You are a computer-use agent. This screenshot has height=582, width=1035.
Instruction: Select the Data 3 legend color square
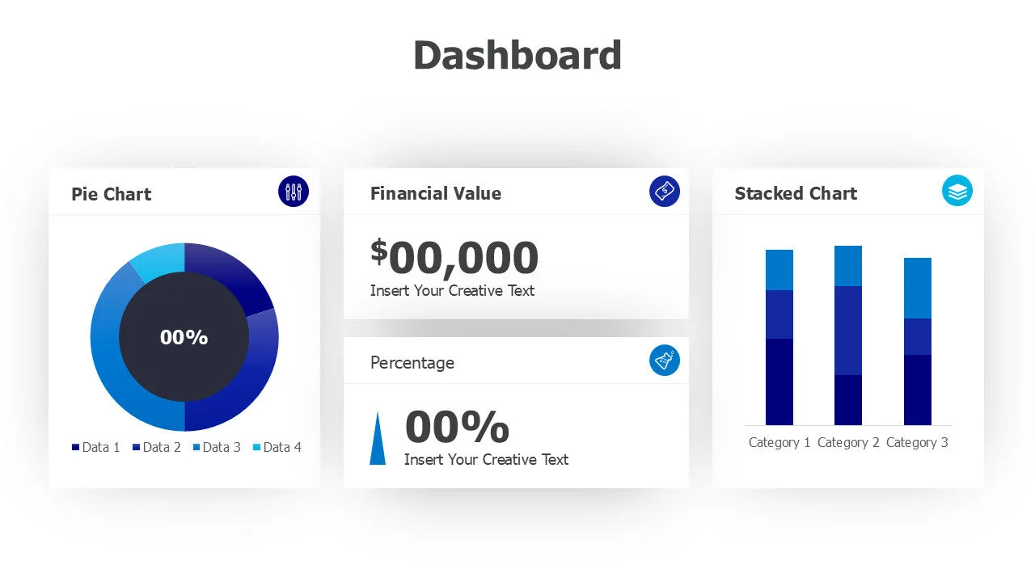click(x=197, y=447)
